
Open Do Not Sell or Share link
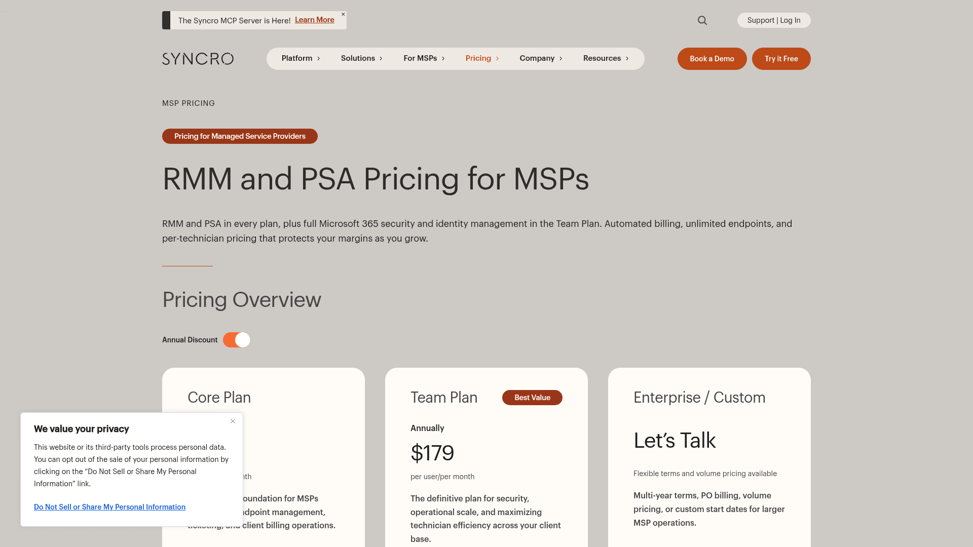click(x=109, y=507)
